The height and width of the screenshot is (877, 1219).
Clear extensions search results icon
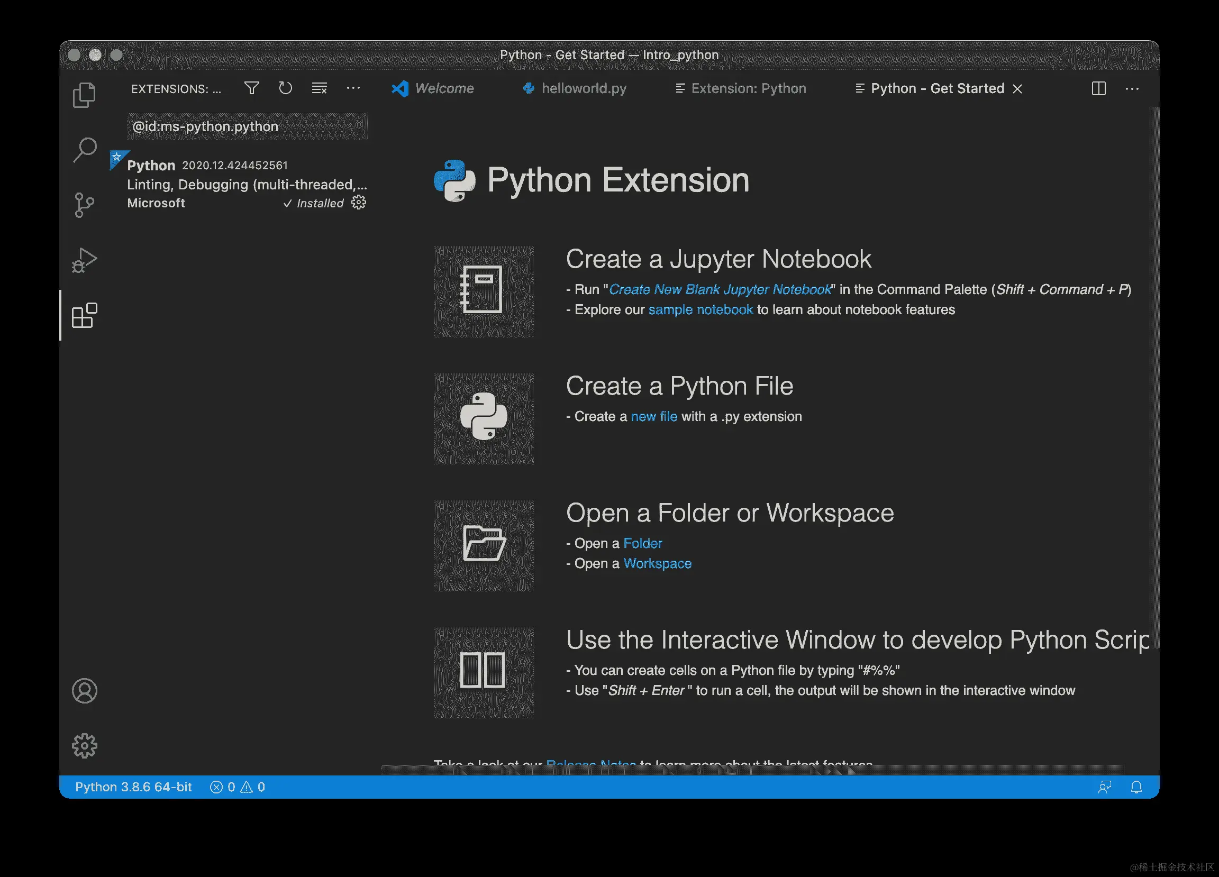319,88
